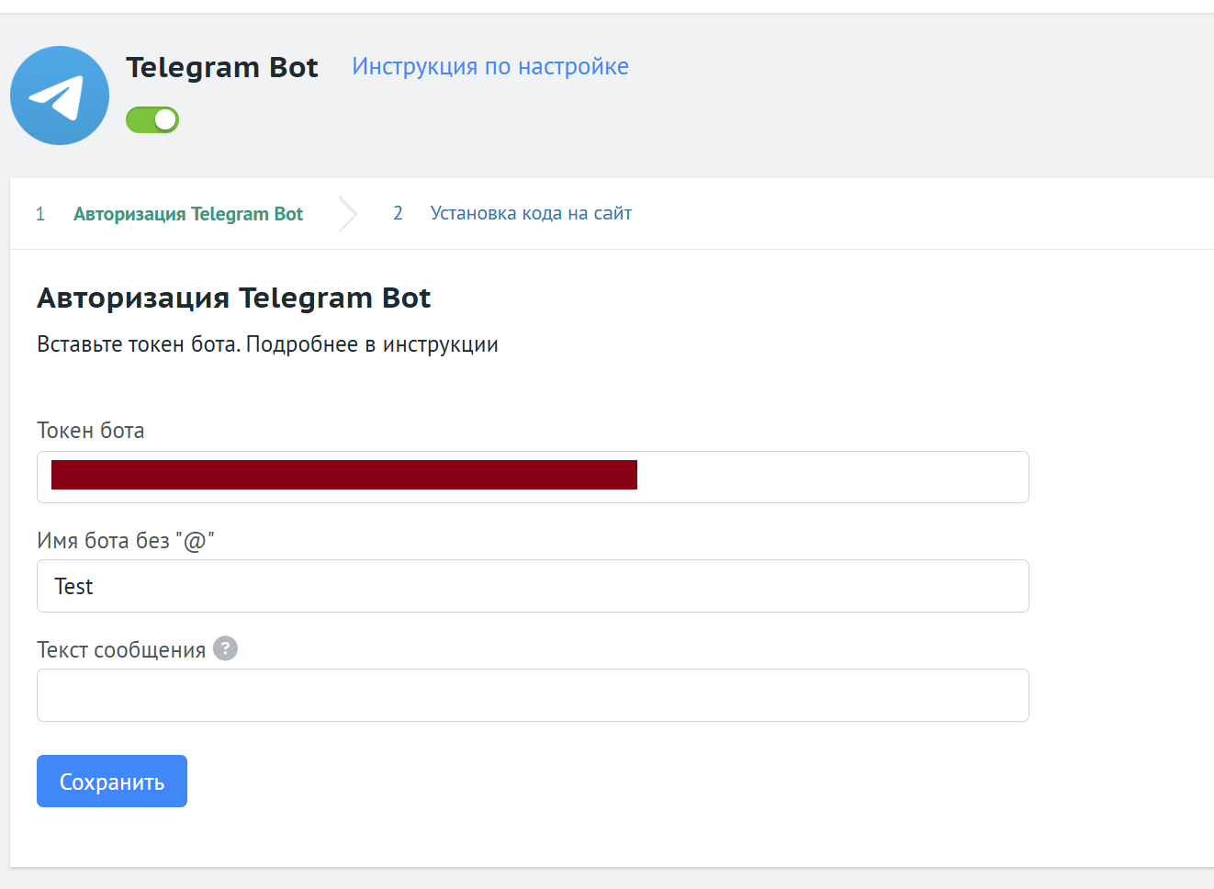Switch to Установка кода на сайт step
The height and width of the screenshot is (889, 1214).
tap(531, 213)
